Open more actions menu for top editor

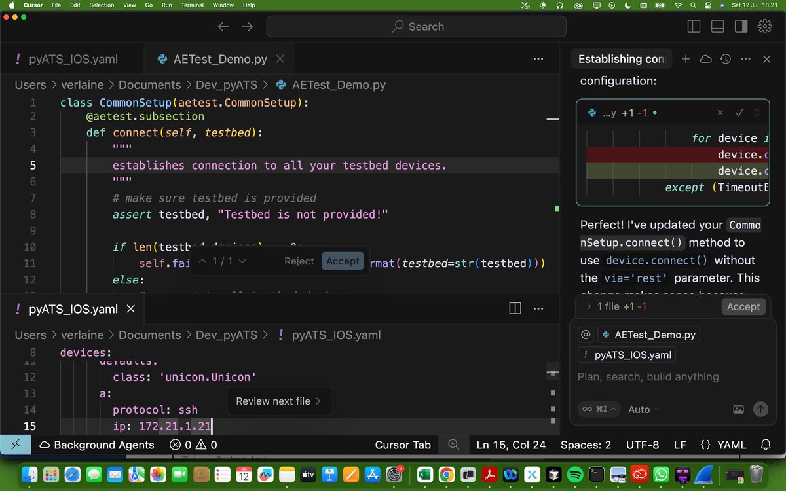(x=538, y=59)
